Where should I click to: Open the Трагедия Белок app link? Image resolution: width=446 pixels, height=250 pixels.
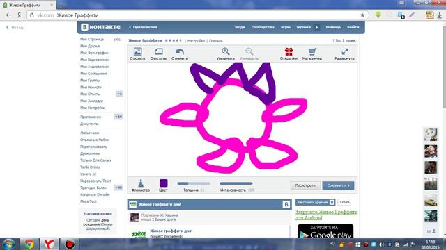pyautogui.click(x=93, y=187)
